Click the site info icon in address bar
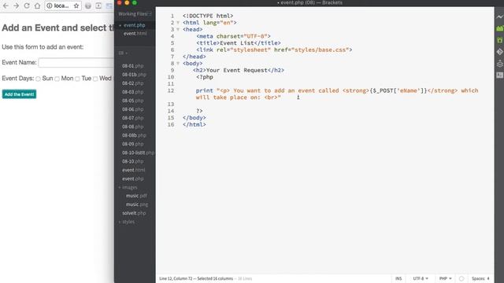 49,6
